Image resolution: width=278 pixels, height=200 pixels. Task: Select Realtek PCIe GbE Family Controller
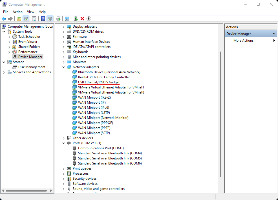click(x=104, y=77)
